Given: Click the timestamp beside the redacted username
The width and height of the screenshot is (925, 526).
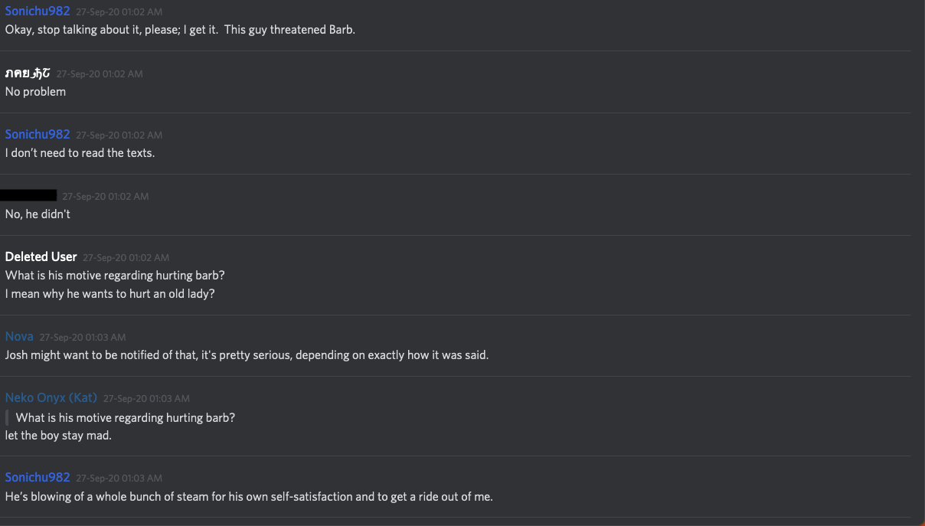Looking at the screenshot, I should [x=105, y=196].
